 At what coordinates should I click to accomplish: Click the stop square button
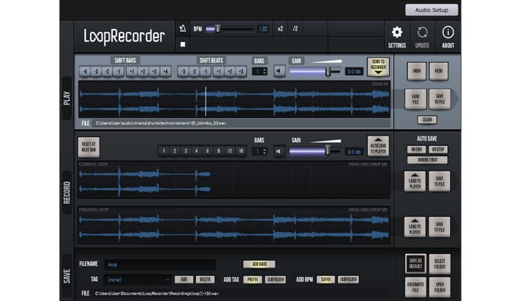point(183,44)
